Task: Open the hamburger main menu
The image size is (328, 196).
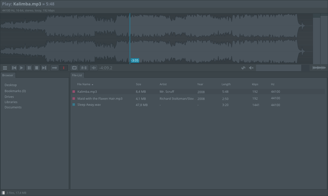Action: pyautogui.click(x=5, y=68)
